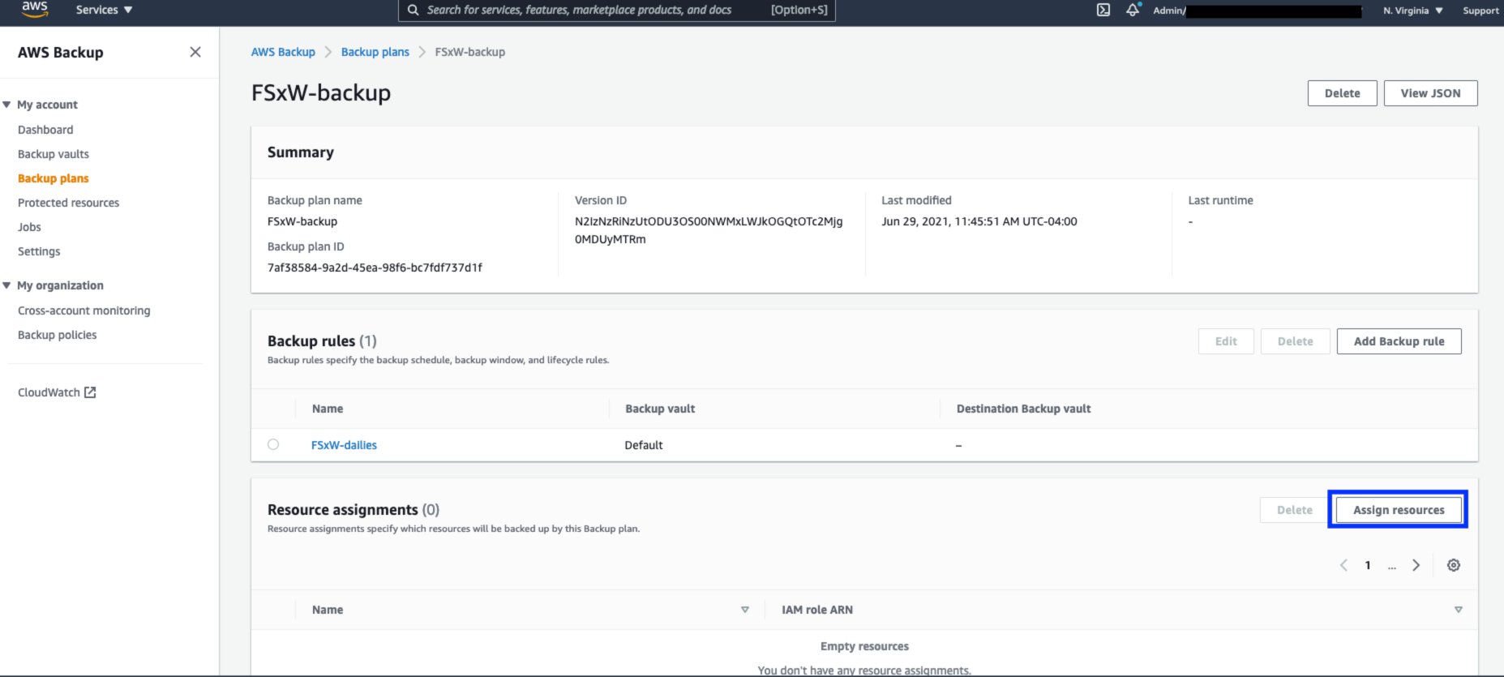Click the Version ID value text
1504x677 pixels.
coord(709,230)
